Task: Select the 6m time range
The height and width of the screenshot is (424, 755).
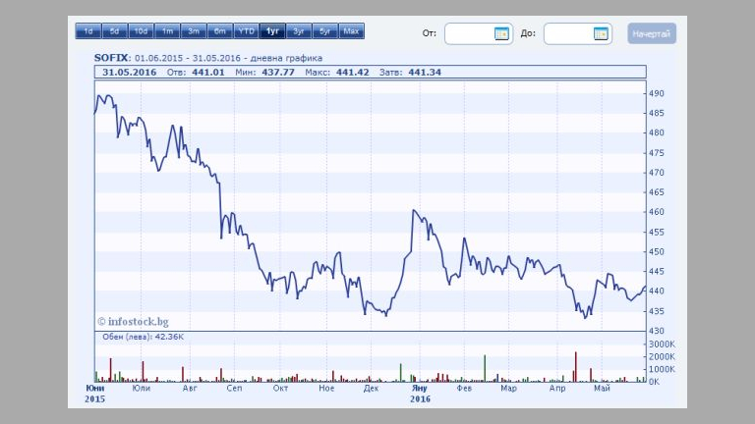Action: [220, 31]
